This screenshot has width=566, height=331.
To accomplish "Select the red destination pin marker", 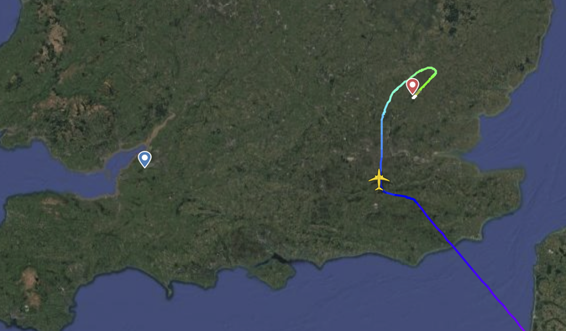I will pos(412,87).
